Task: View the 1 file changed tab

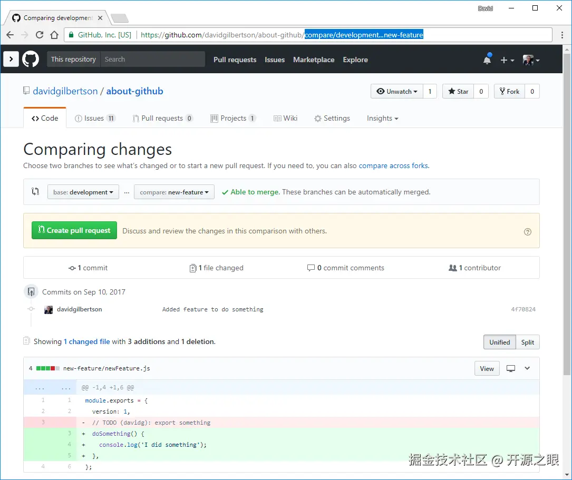Action: (x=216, y=268)
